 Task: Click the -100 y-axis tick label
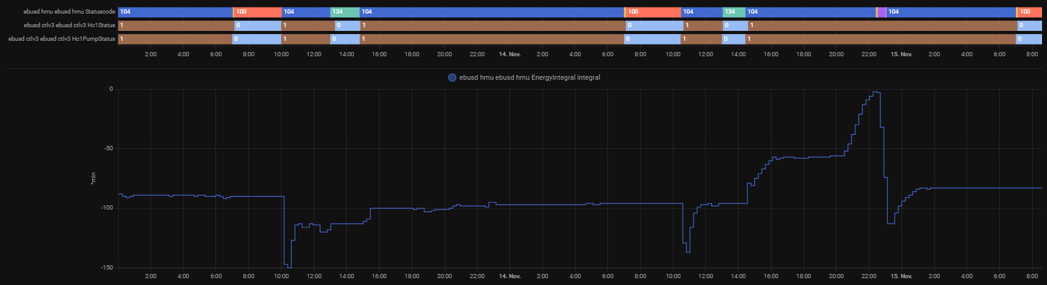point(107,208)
